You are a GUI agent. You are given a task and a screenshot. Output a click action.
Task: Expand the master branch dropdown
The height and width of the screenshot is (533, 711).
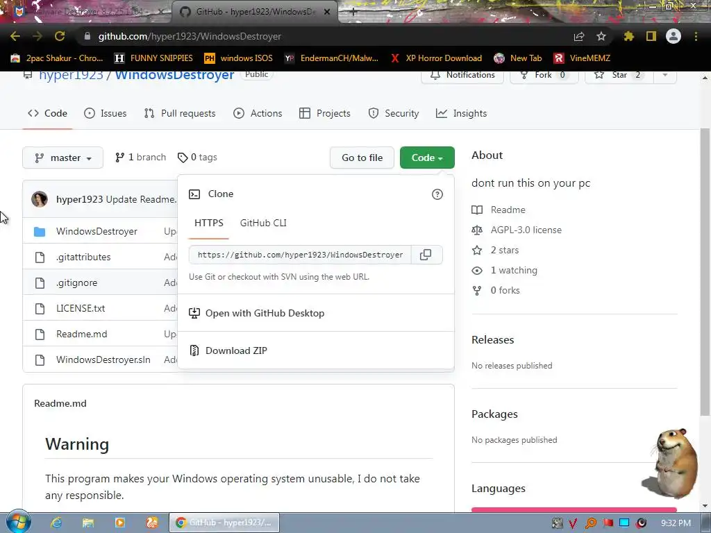pyautogui.click(x=62, y=158)
